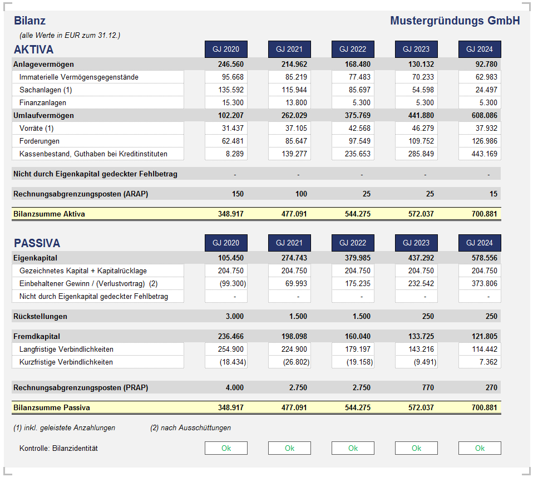Click Kassenbestand value 443.169 for 2024

coord(480,154)
